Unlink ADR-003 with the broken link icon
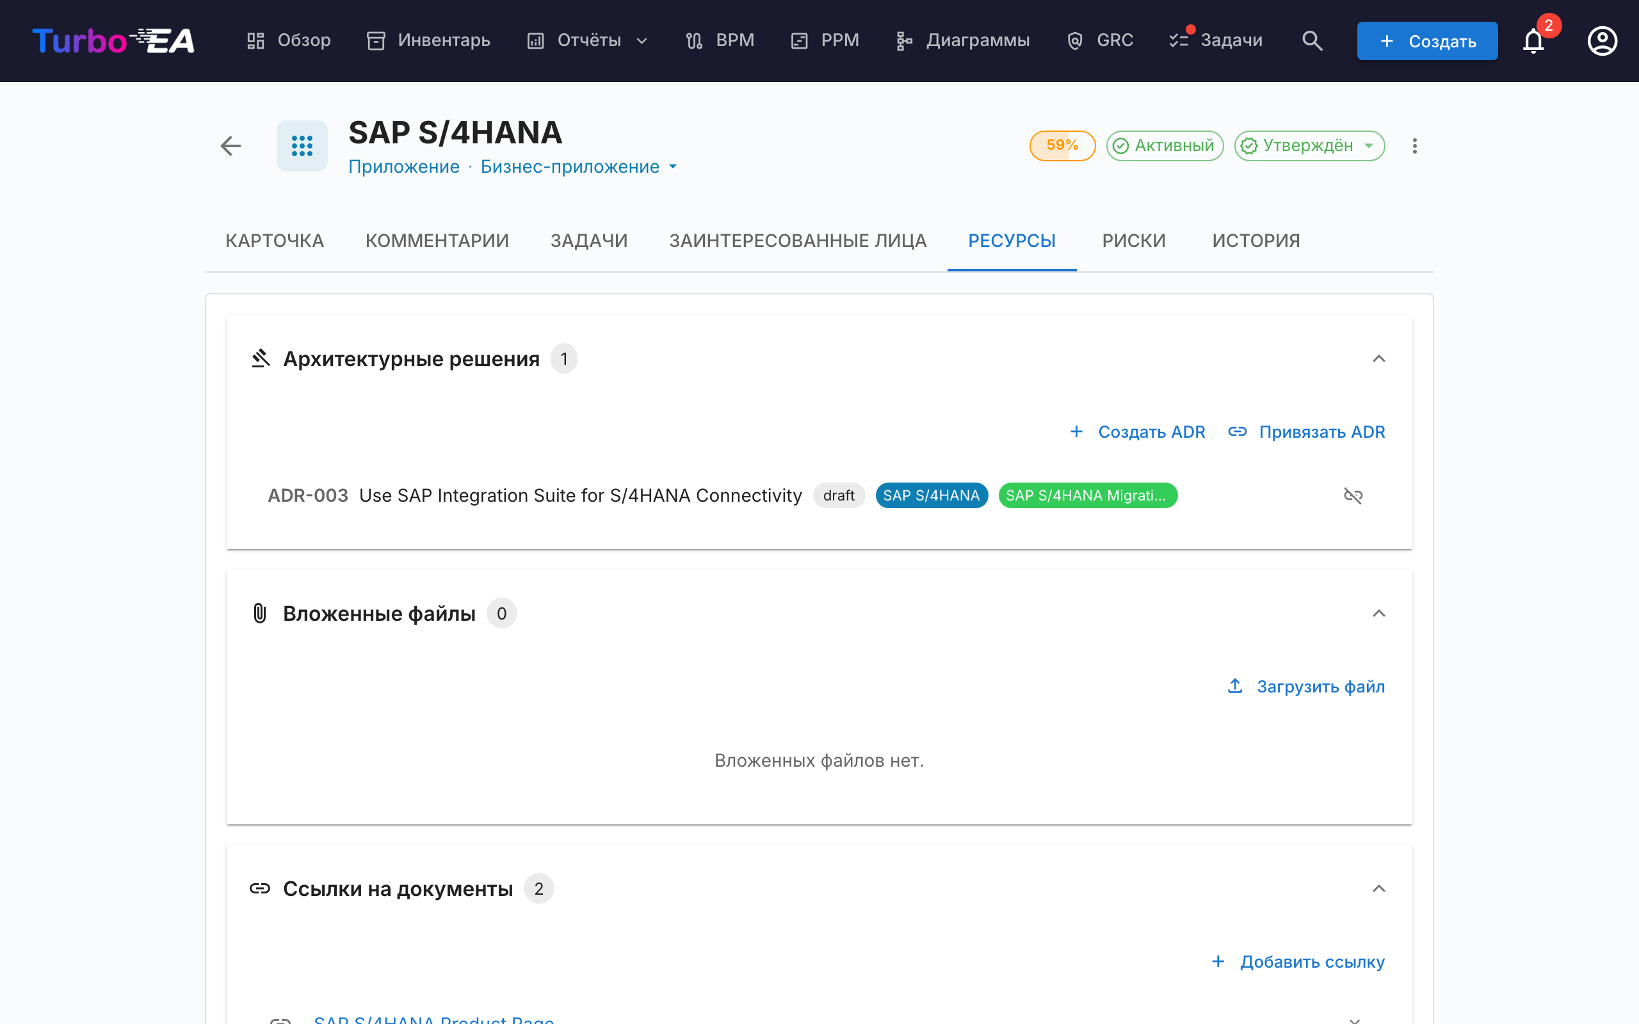 [1353, 496]
